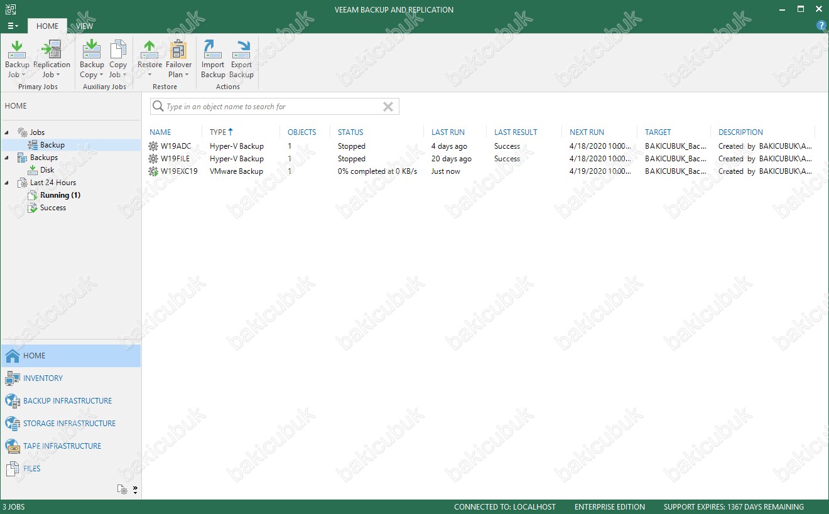829x514 pixels.
Task: Select Disk under Backups in tree
Action: tap(47, 170)
